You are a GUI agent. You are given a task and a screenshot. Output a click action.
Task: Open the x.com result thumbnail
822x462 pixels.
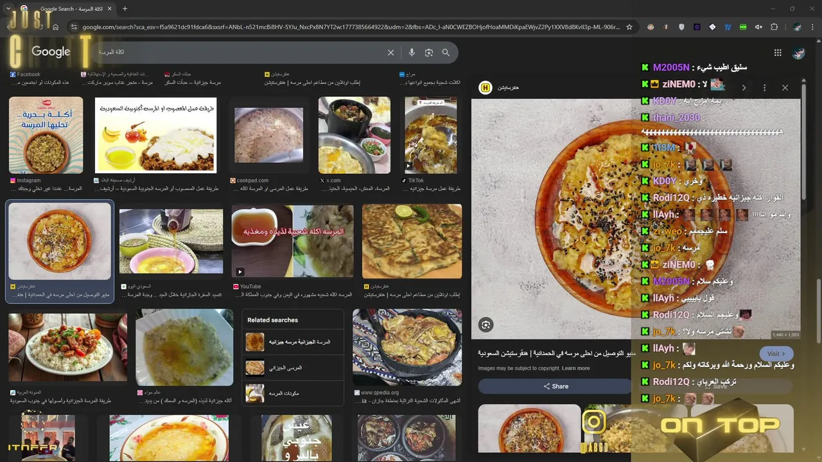tap(354, 135)
